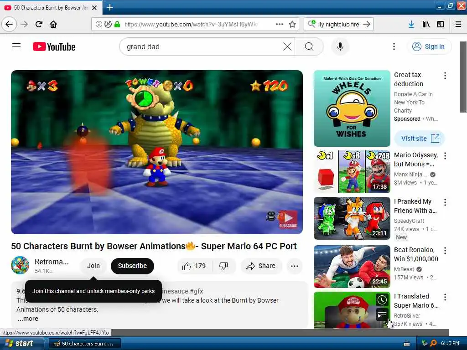Open the tracking protection shield icon
The image size is (467, 350).
108,24
